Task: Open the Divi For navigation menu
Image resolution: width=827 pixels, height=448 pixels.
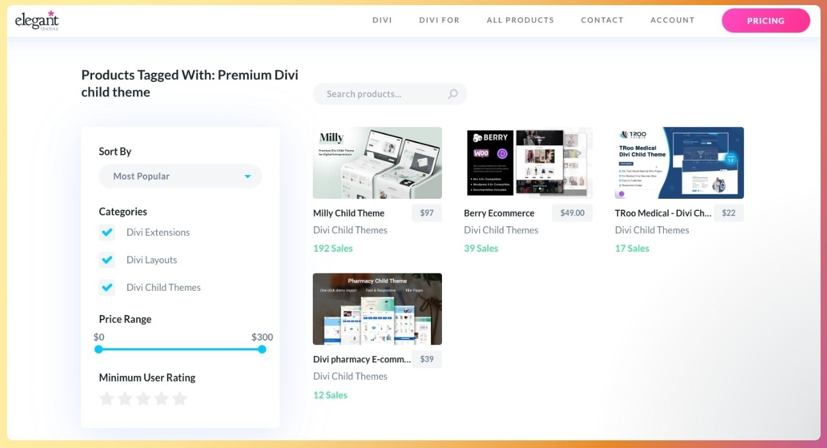Action: (x=439, y=20)
